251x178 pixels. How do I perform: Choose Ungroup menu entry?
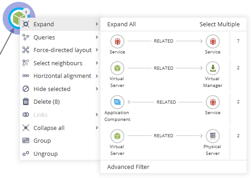pos(60,154)
